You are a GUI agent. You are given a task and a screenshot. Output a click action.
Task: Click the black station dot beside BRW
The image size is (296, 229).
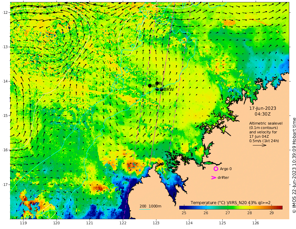[161, 89]
